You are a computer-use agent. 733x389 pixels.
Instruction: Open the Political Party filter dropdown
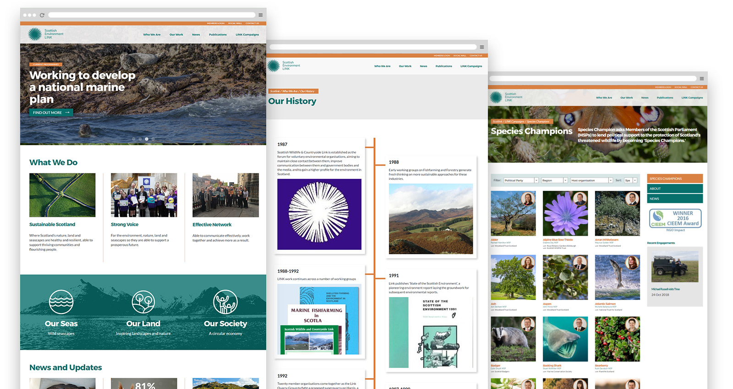point(521,180)
